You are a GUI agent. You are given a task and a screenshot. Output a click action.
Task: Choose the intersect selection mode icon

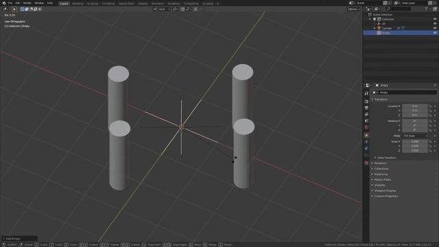tap(40, 9)
